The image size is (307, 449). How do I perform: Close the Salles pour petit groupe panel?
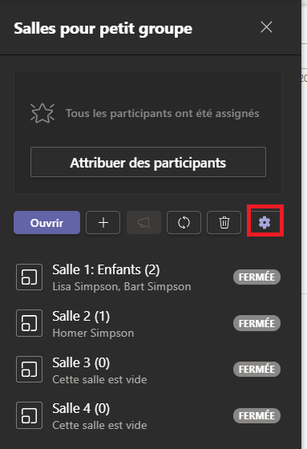tap(266, 27)
